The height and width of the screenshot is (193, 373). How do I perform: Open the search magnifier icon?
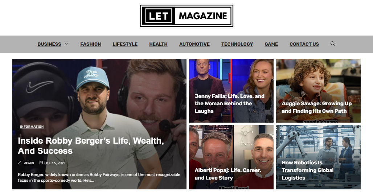(x=333, y=44)
